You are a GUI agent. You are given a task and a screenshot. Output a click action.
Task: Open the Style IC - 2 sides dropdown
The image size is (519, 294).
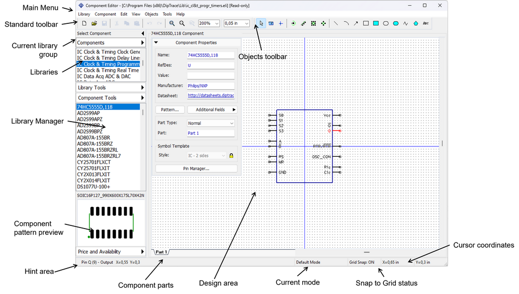coord(207,156)
